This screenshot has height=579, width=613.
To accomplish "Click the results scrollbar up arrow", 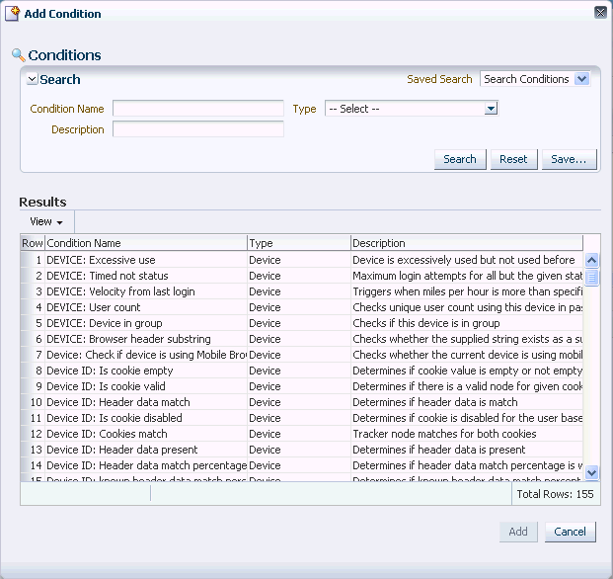I will coord(592,260).
